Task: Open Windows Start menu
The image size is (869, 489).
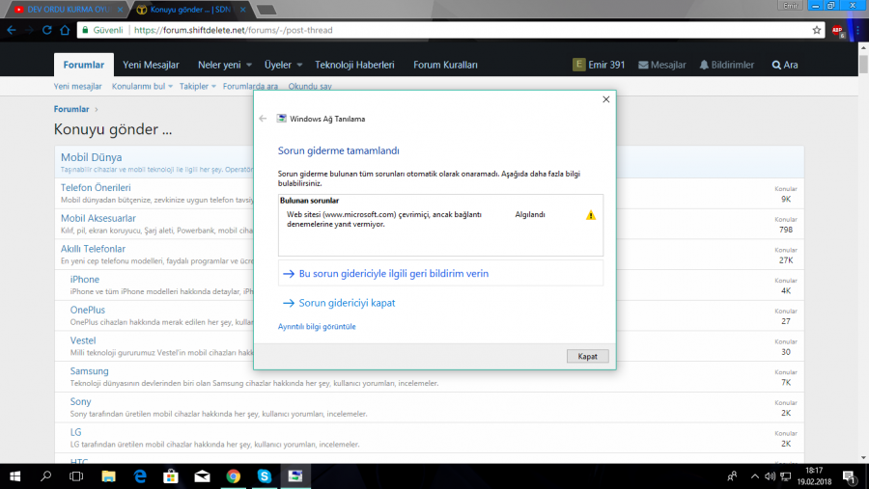Action: pyautogui.click(x=14, y=476)
